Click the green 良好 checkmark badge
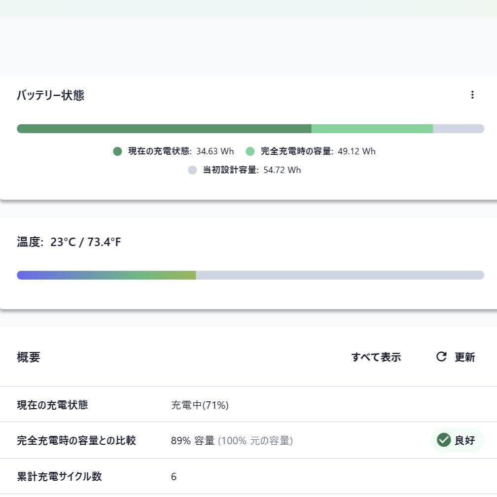The width and height of the screenshot is (497, 497). tap(444, 440)
